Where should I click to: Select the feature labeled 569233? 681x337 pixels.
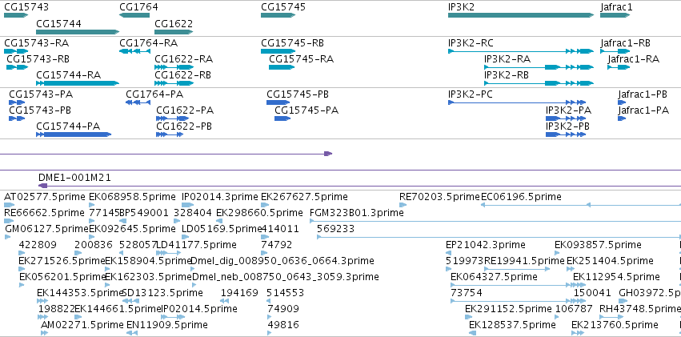pyautogui.click(x=499, y=237)
